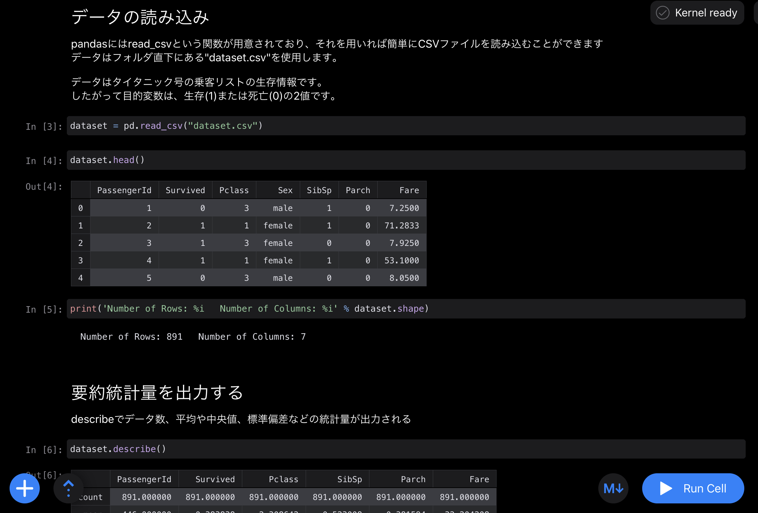Click the Sex column header

(x=285, y=190)
